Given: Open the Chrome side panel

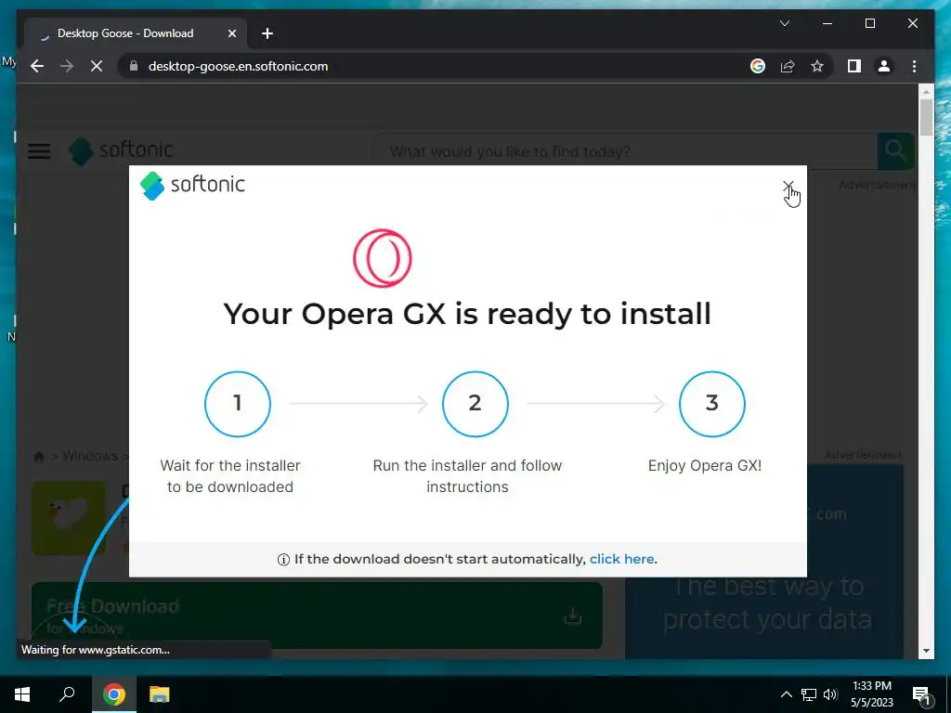Looking at the screenshot, I should click(854, 66).
